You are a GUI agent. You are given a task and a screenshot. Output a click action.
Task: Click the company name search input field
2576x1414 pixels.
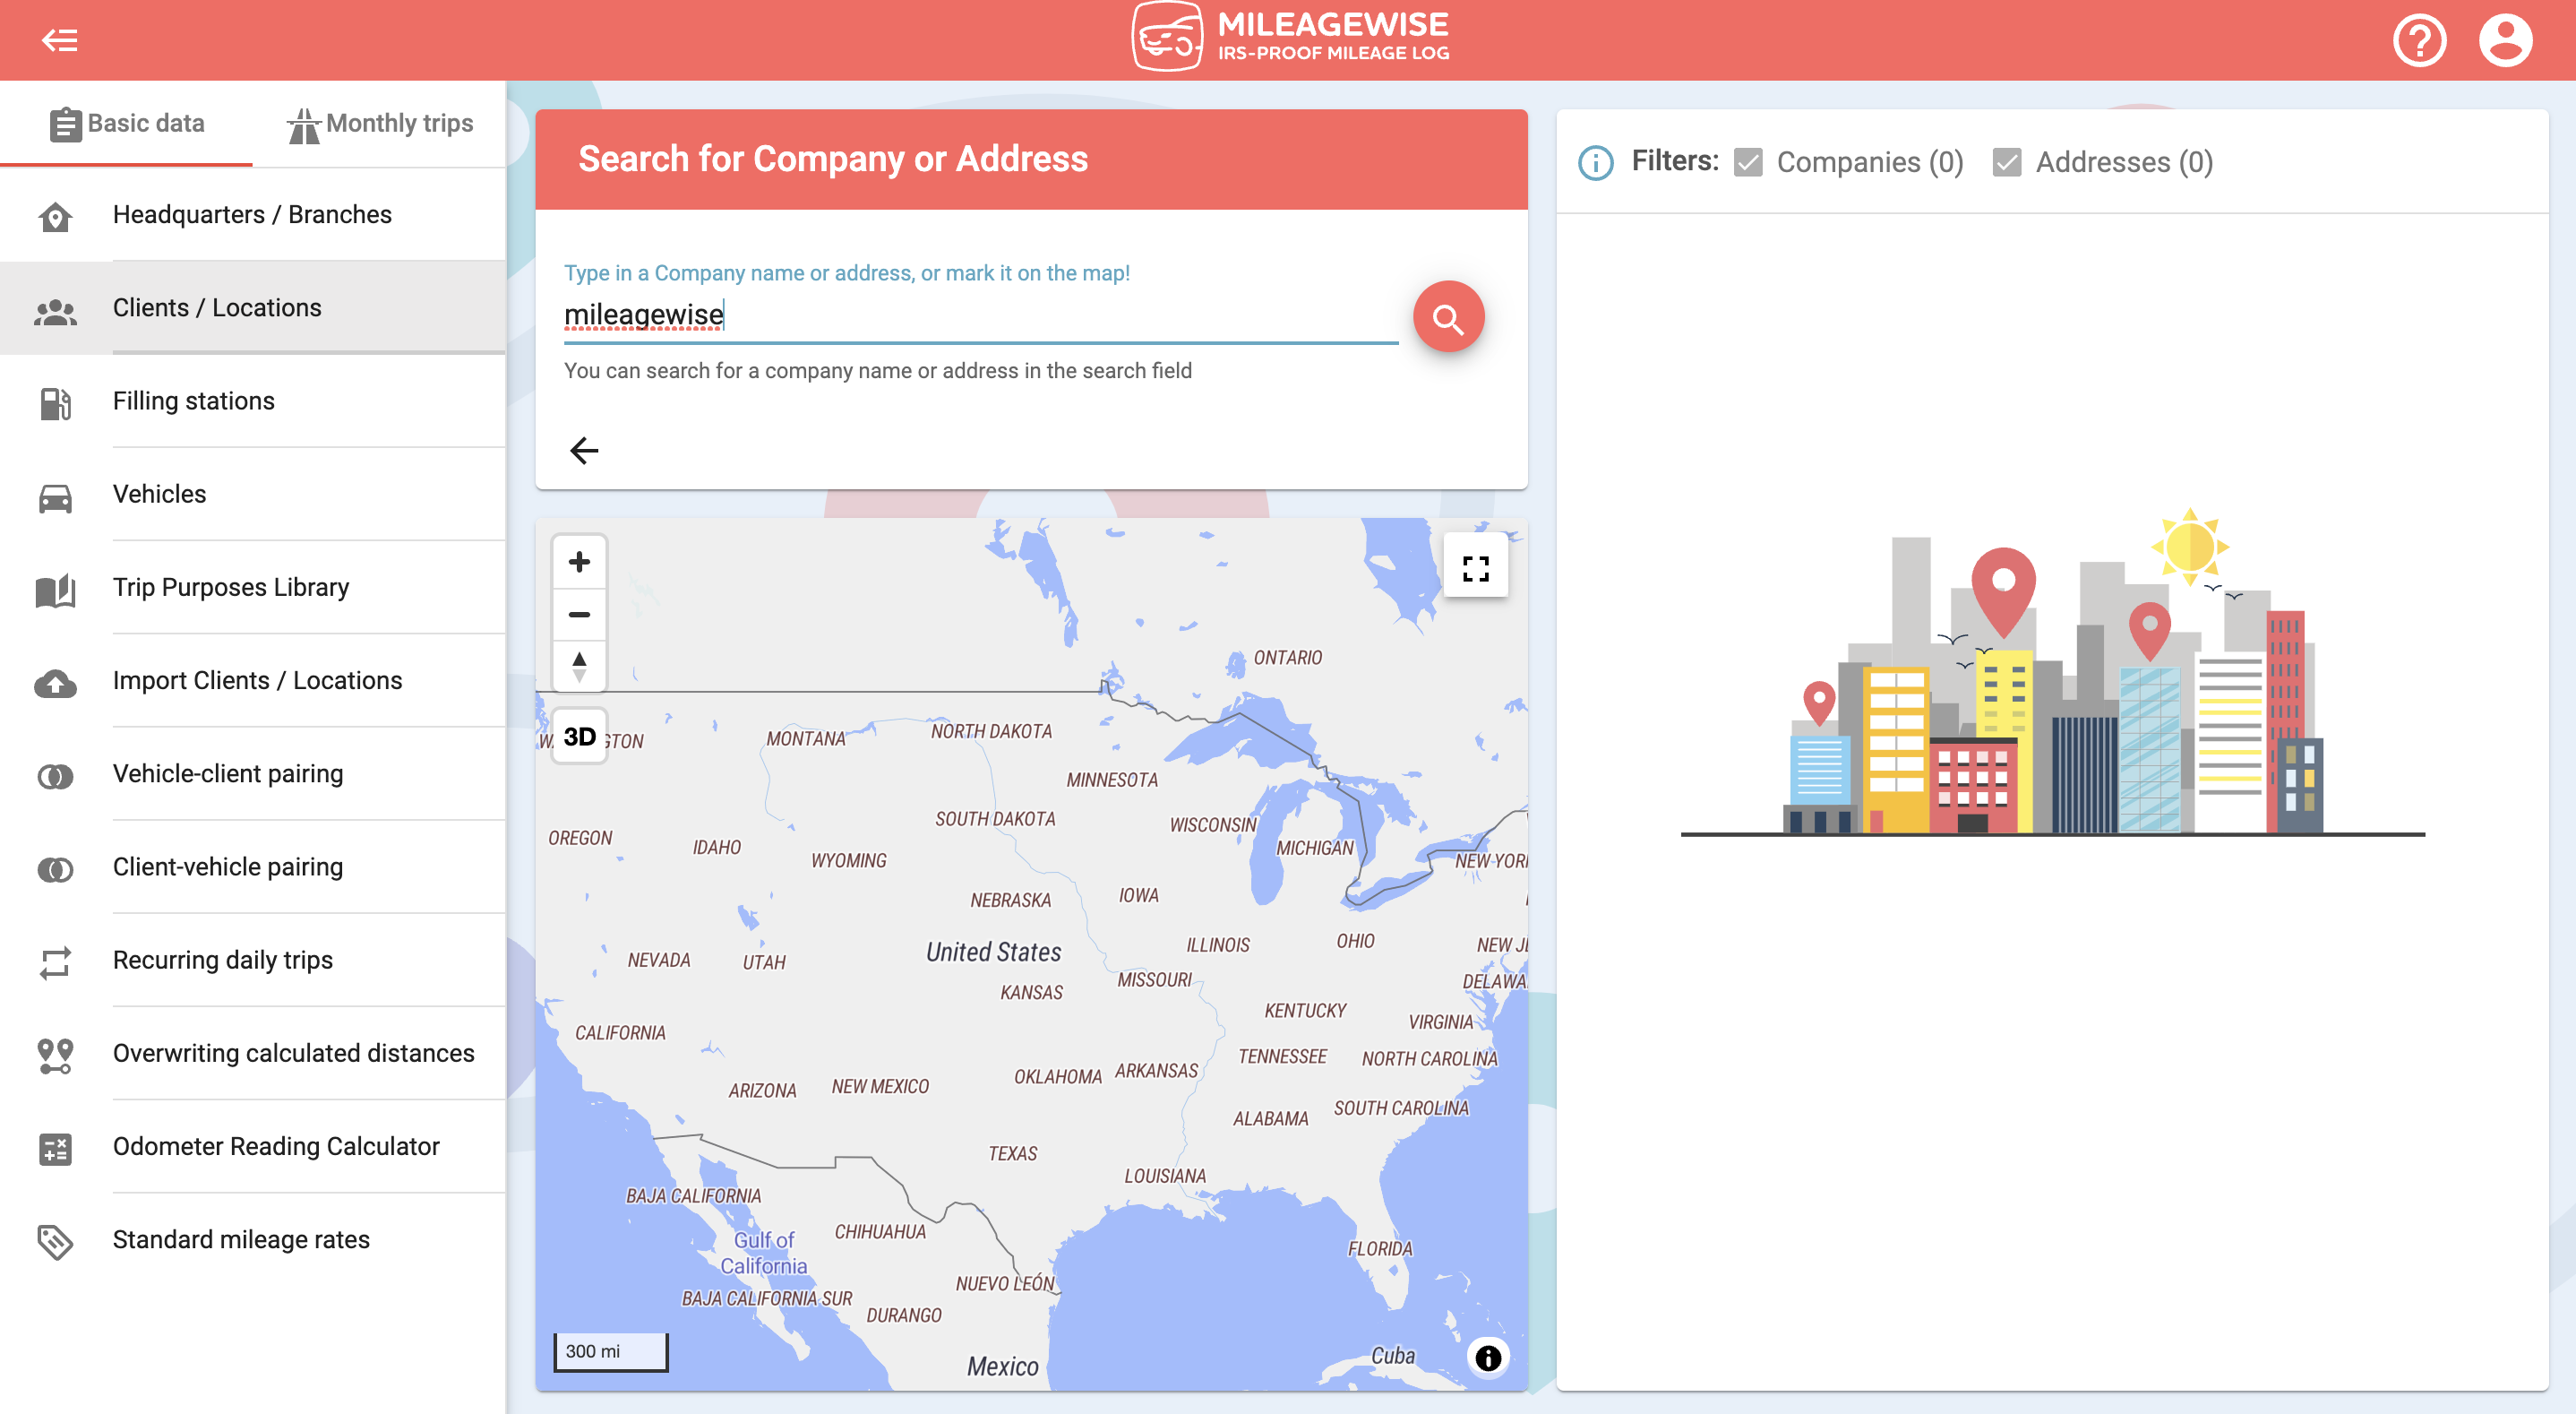[x=980, y=315]
